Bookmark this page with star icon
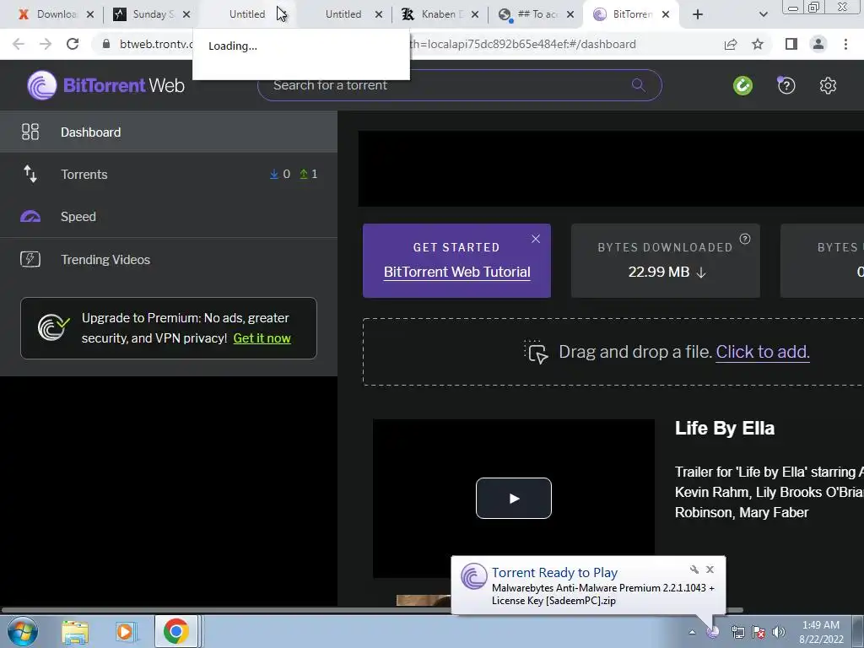This screenshot has width=864, height=648. pyautogui.click(x=758, y=44)
